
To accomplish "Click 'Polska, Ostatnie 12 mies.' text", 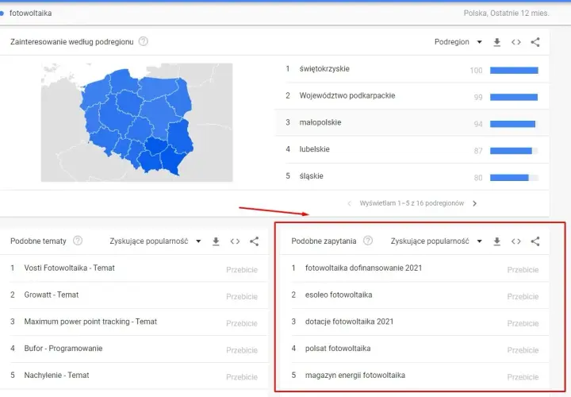I will (x=506, y=13).
